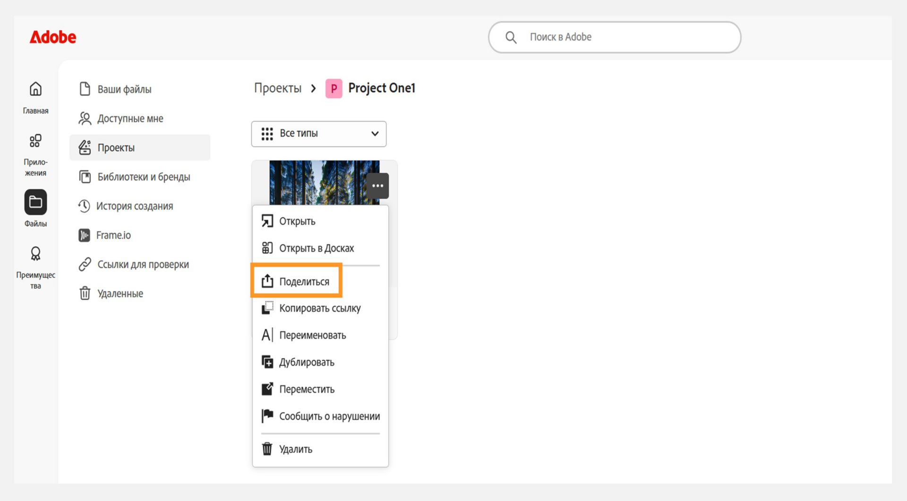Click the pink P project badge
The width and height of the screenshot is (907, 501).
(334, 88)
